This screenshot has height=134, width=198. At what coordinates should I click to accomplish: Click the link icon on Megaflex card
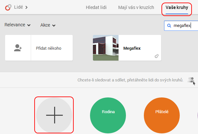click(x=157, y=56)
